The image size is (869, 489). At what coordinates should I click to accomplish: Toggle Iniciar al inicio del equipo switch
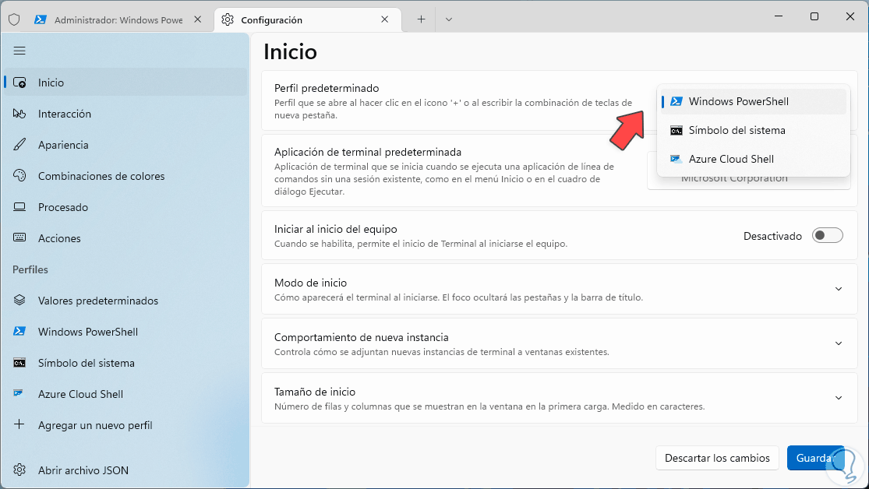(x=827, y=235)
